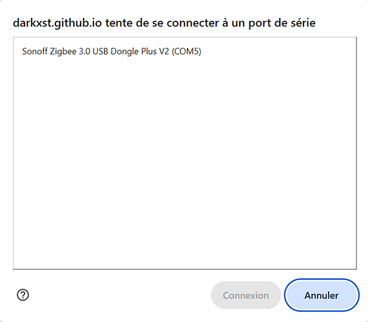Select the Sonoff entry labelled (COM5)
The image size is (368, 322).
[x=185, y=52]
